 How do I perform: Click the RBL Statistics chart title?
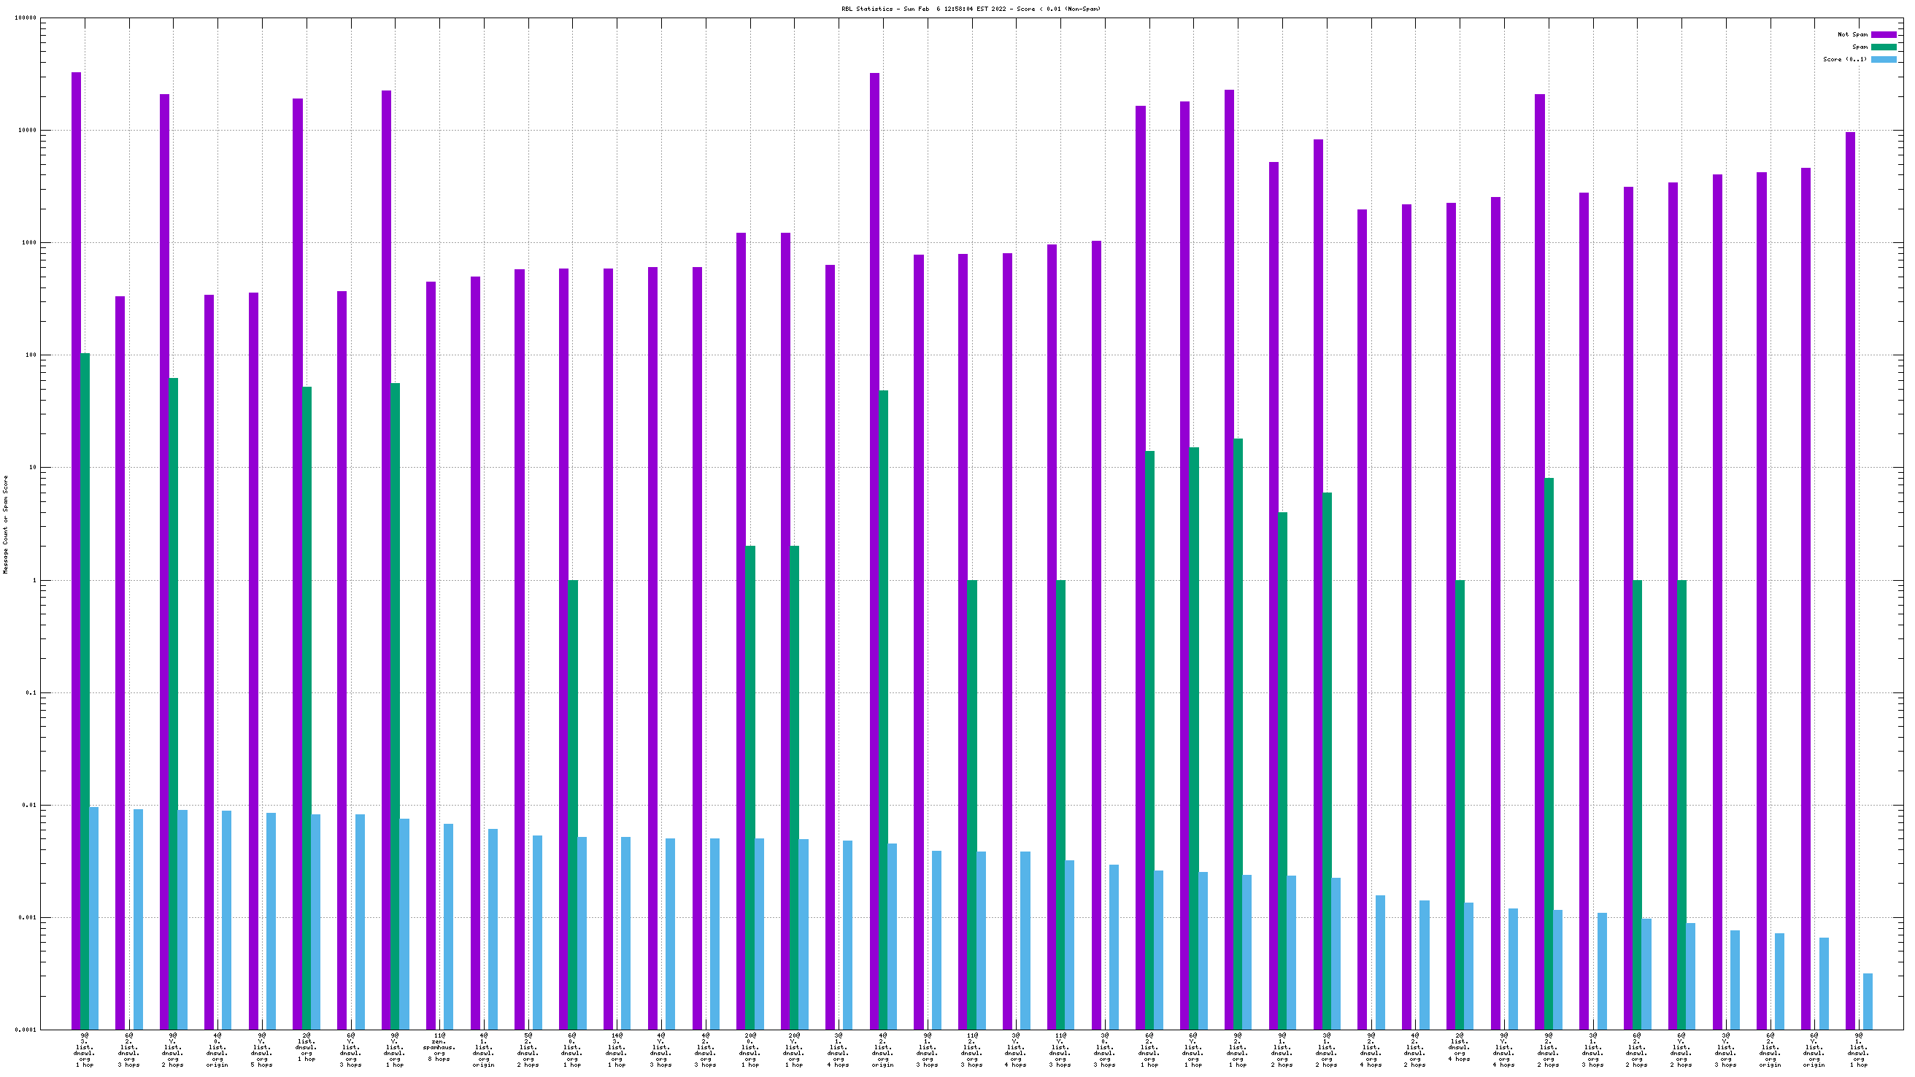(x=971, y=9)
